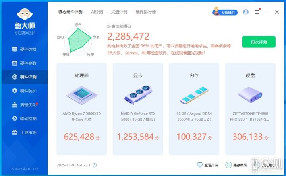Open 硬件体检 hardware checkup icon

[x=15, y=49]
